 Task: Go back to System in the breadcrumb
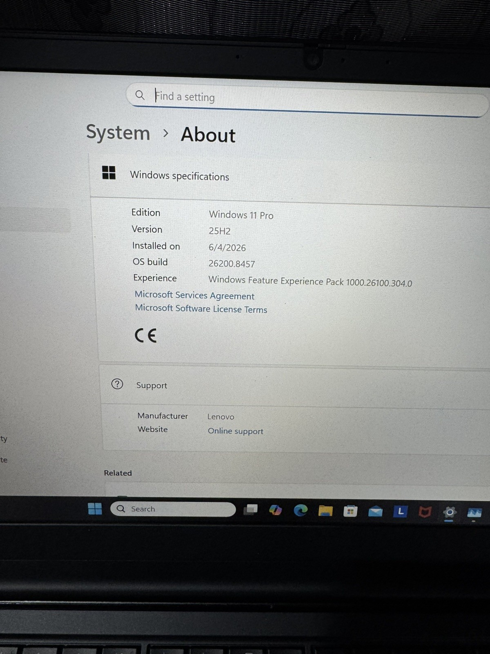click(x=118, y=132)
